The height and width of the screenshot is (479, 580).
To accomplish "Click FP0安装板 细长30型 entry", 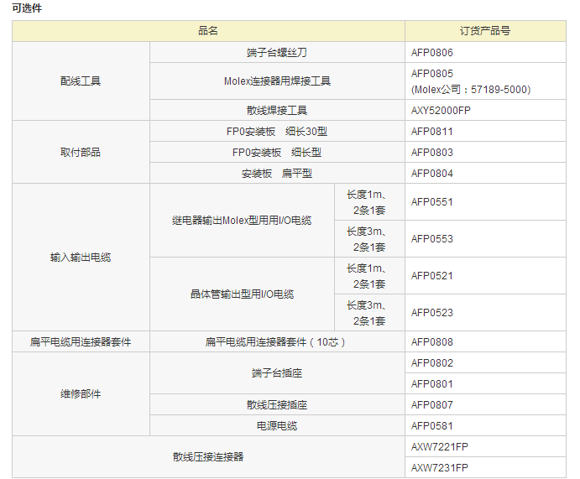I will pyautogui.click(x=277, y=132).
